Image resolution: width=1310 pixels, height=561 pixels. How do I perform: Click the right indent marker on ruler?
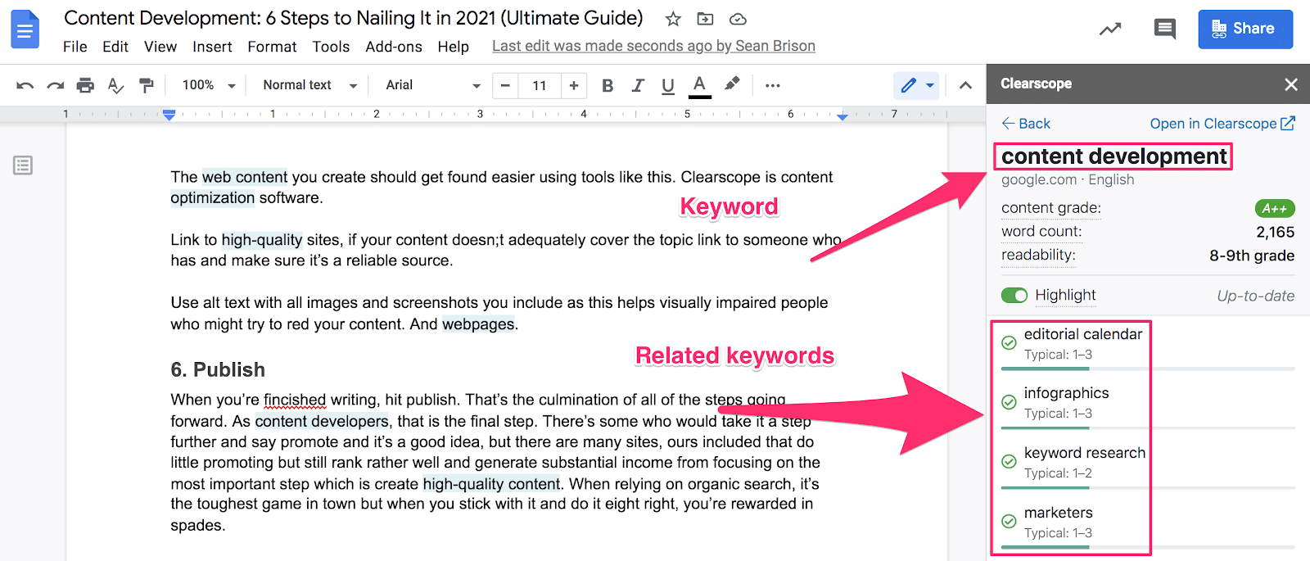click(842, 116)
